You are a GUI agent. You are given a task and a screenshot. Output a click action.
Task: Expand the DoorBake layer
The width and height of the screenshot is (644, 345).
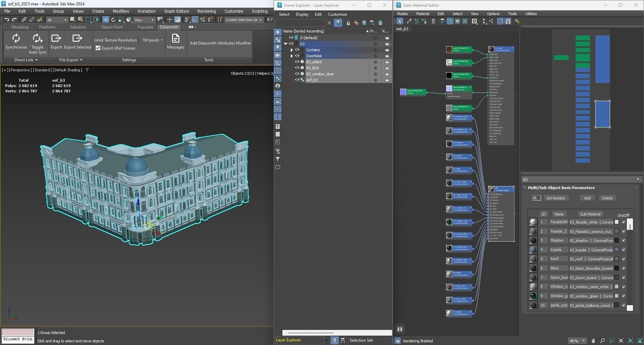click(x=291, y=56)
